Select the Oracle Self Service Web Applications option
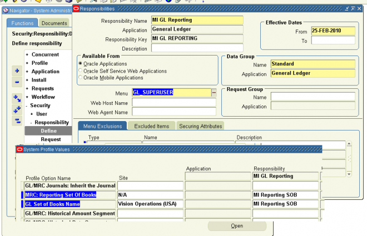 pos(80,71)
